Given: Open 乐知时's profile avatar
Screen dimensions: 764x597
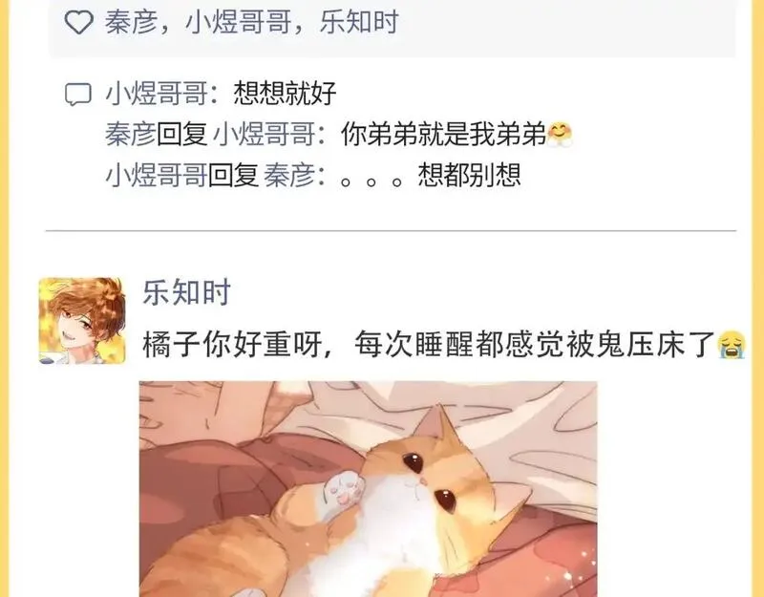Looking at the screenshot, I should [x=82, y=321].
